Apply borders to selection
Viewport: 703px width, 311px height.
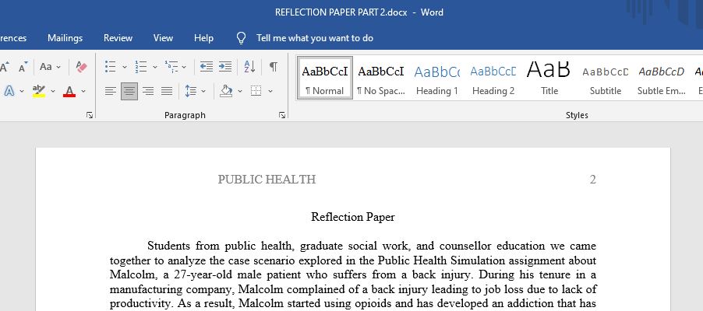256,91
